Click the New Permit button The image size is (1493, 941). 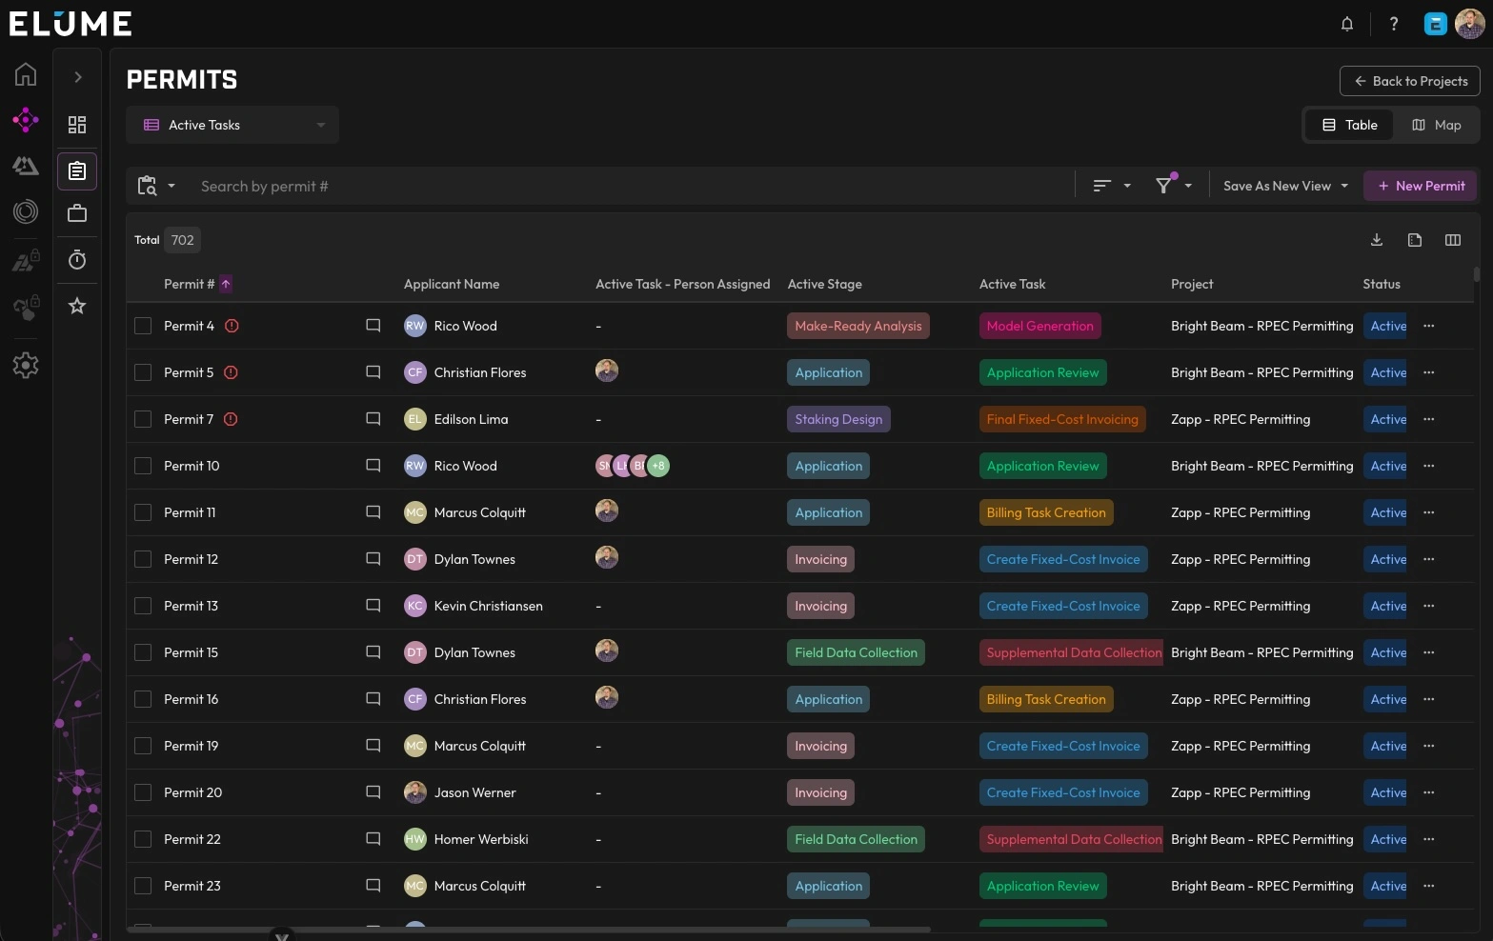pyautogui.click(x=1421, y=186)
